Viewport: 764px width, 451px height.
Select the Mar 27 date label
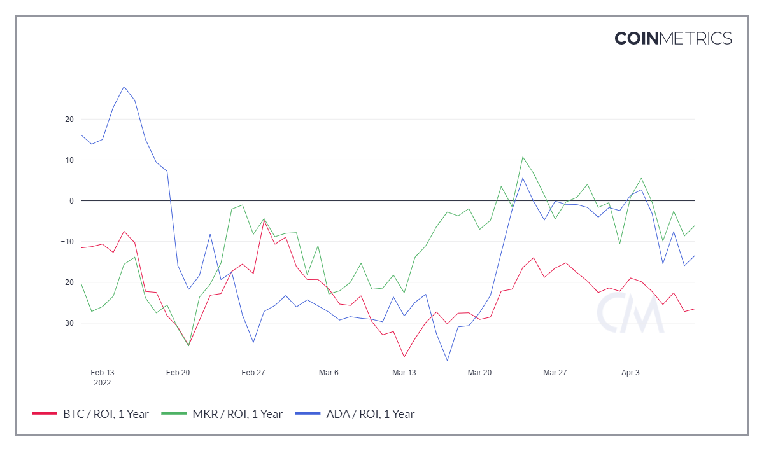[x=555, y=373]
